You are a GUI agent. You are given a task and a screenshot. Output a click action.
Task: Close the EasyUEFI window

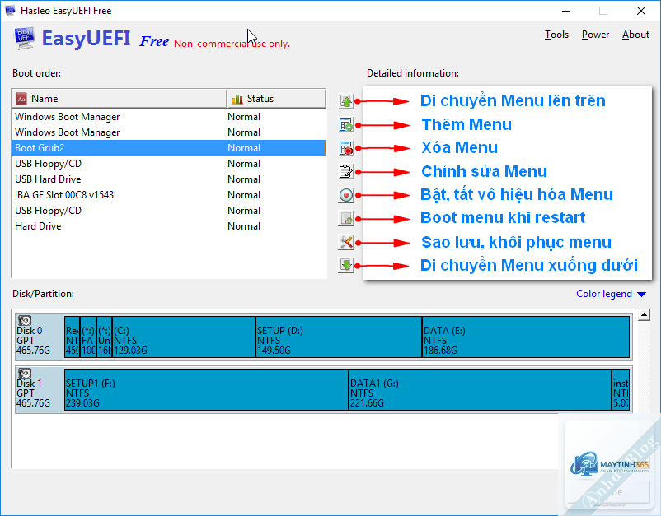641,11
